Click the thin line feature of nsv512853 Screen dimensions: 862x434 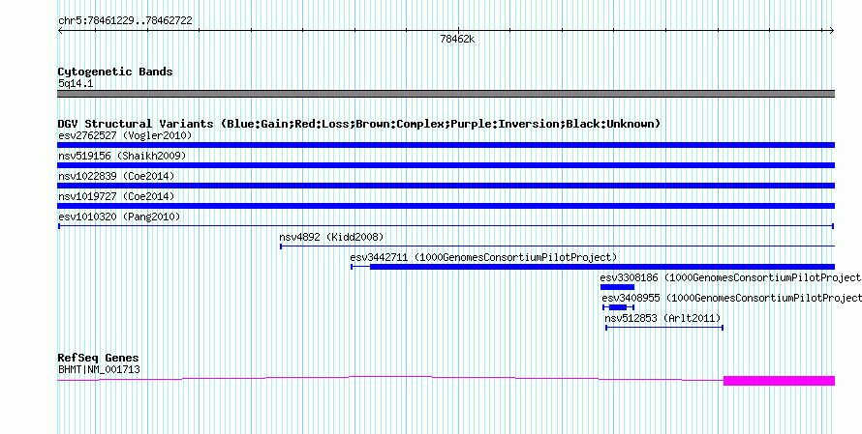point(664,328)
